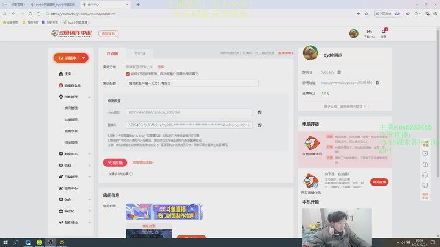Open the 直播指南 link

pyautogui.click(x=285, y=53)
